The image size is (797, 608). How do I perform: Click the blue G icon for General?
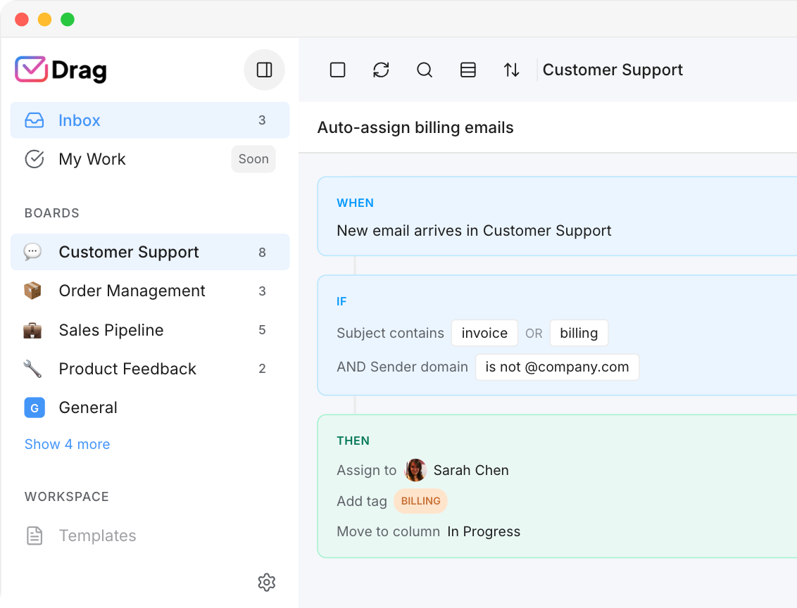coord(34,407)
